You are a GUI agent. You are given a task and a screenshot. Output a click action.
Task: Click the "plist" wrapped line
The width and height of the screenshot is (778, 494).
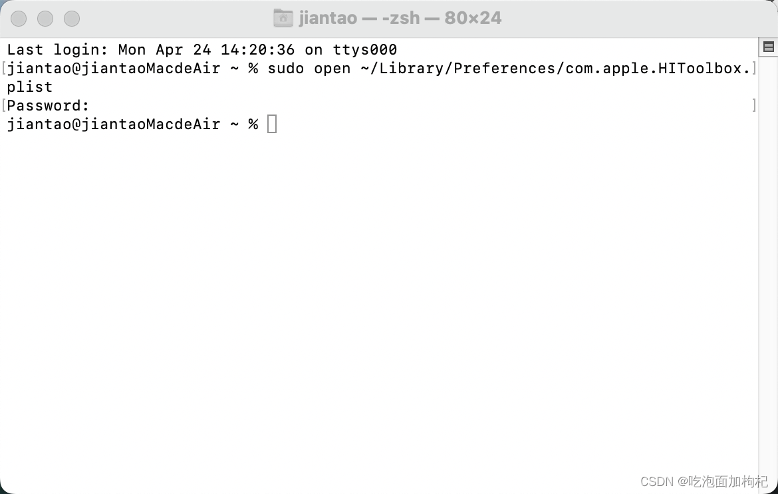pos(30,87)
